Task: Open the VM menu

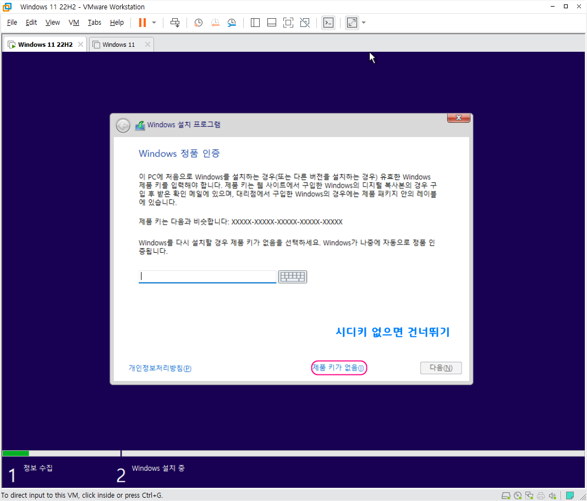Action: pos(74,23)
